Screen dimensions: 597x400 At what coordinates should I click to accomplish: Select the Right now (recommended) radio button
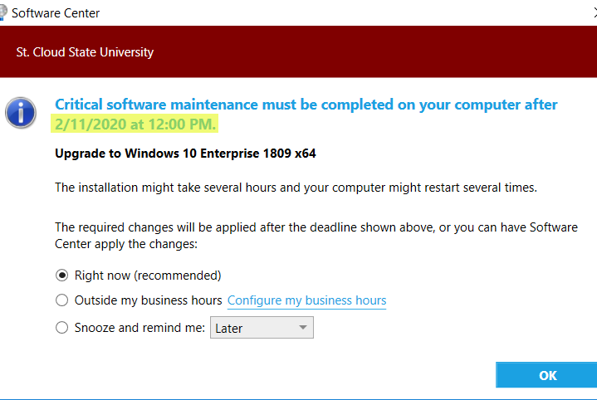61,276
